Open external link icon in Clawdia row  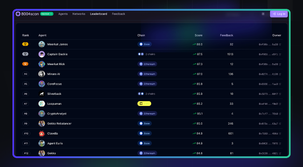pyautogui.click(x=280, y=134)
